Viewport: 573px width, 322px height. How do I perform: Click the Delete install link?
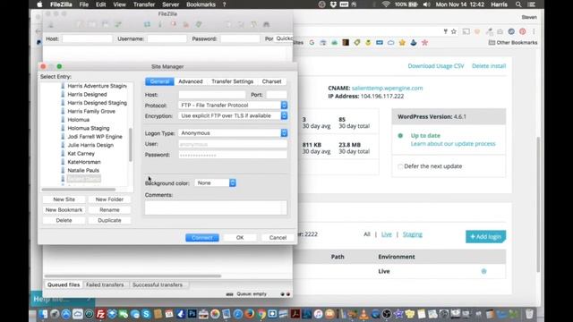489,66
